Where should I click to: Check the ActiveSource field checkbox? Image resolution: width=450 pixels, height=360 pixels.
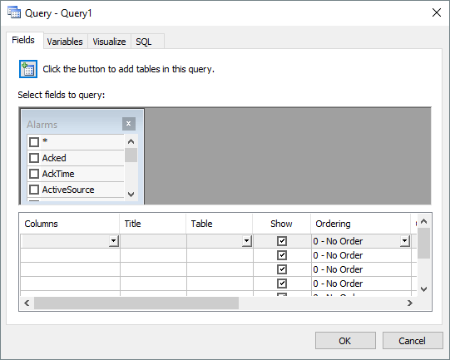pyautogui.click(x=34, y=190)
